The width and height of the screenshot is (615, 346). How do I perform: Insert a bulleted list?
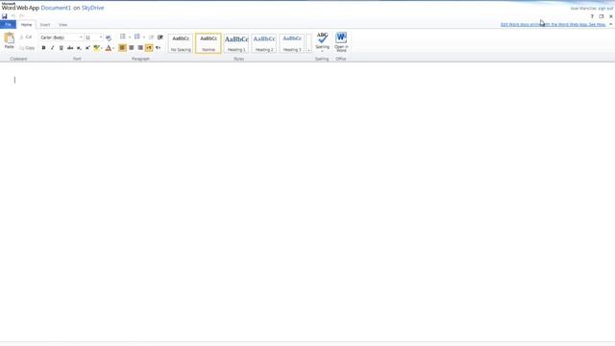click(123, 37)
